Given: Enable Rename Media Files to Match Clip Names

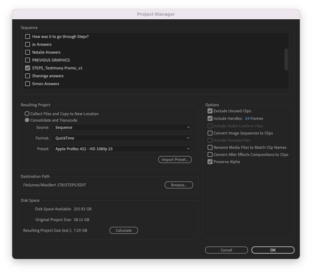Looking at the screenshot, I should click(210, 147).
